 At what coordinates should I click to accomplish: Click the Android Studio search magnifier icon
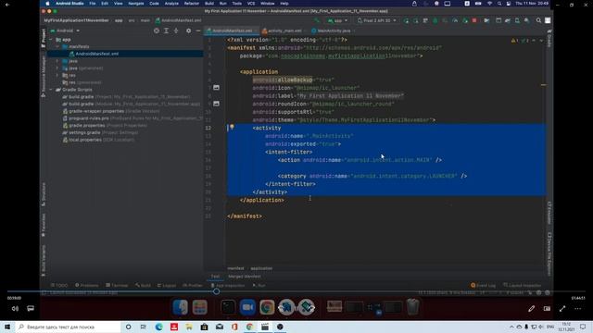tap(538, 20)
